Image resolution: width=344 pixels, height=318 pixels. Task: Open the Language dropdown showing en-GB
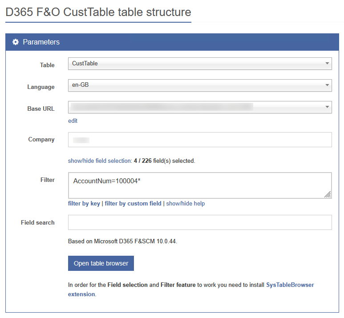[x=200, y=85]
